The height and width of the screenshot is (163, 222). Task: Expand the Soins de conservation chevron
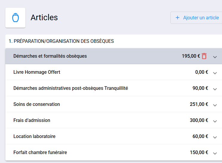click(x=215, y=105)
